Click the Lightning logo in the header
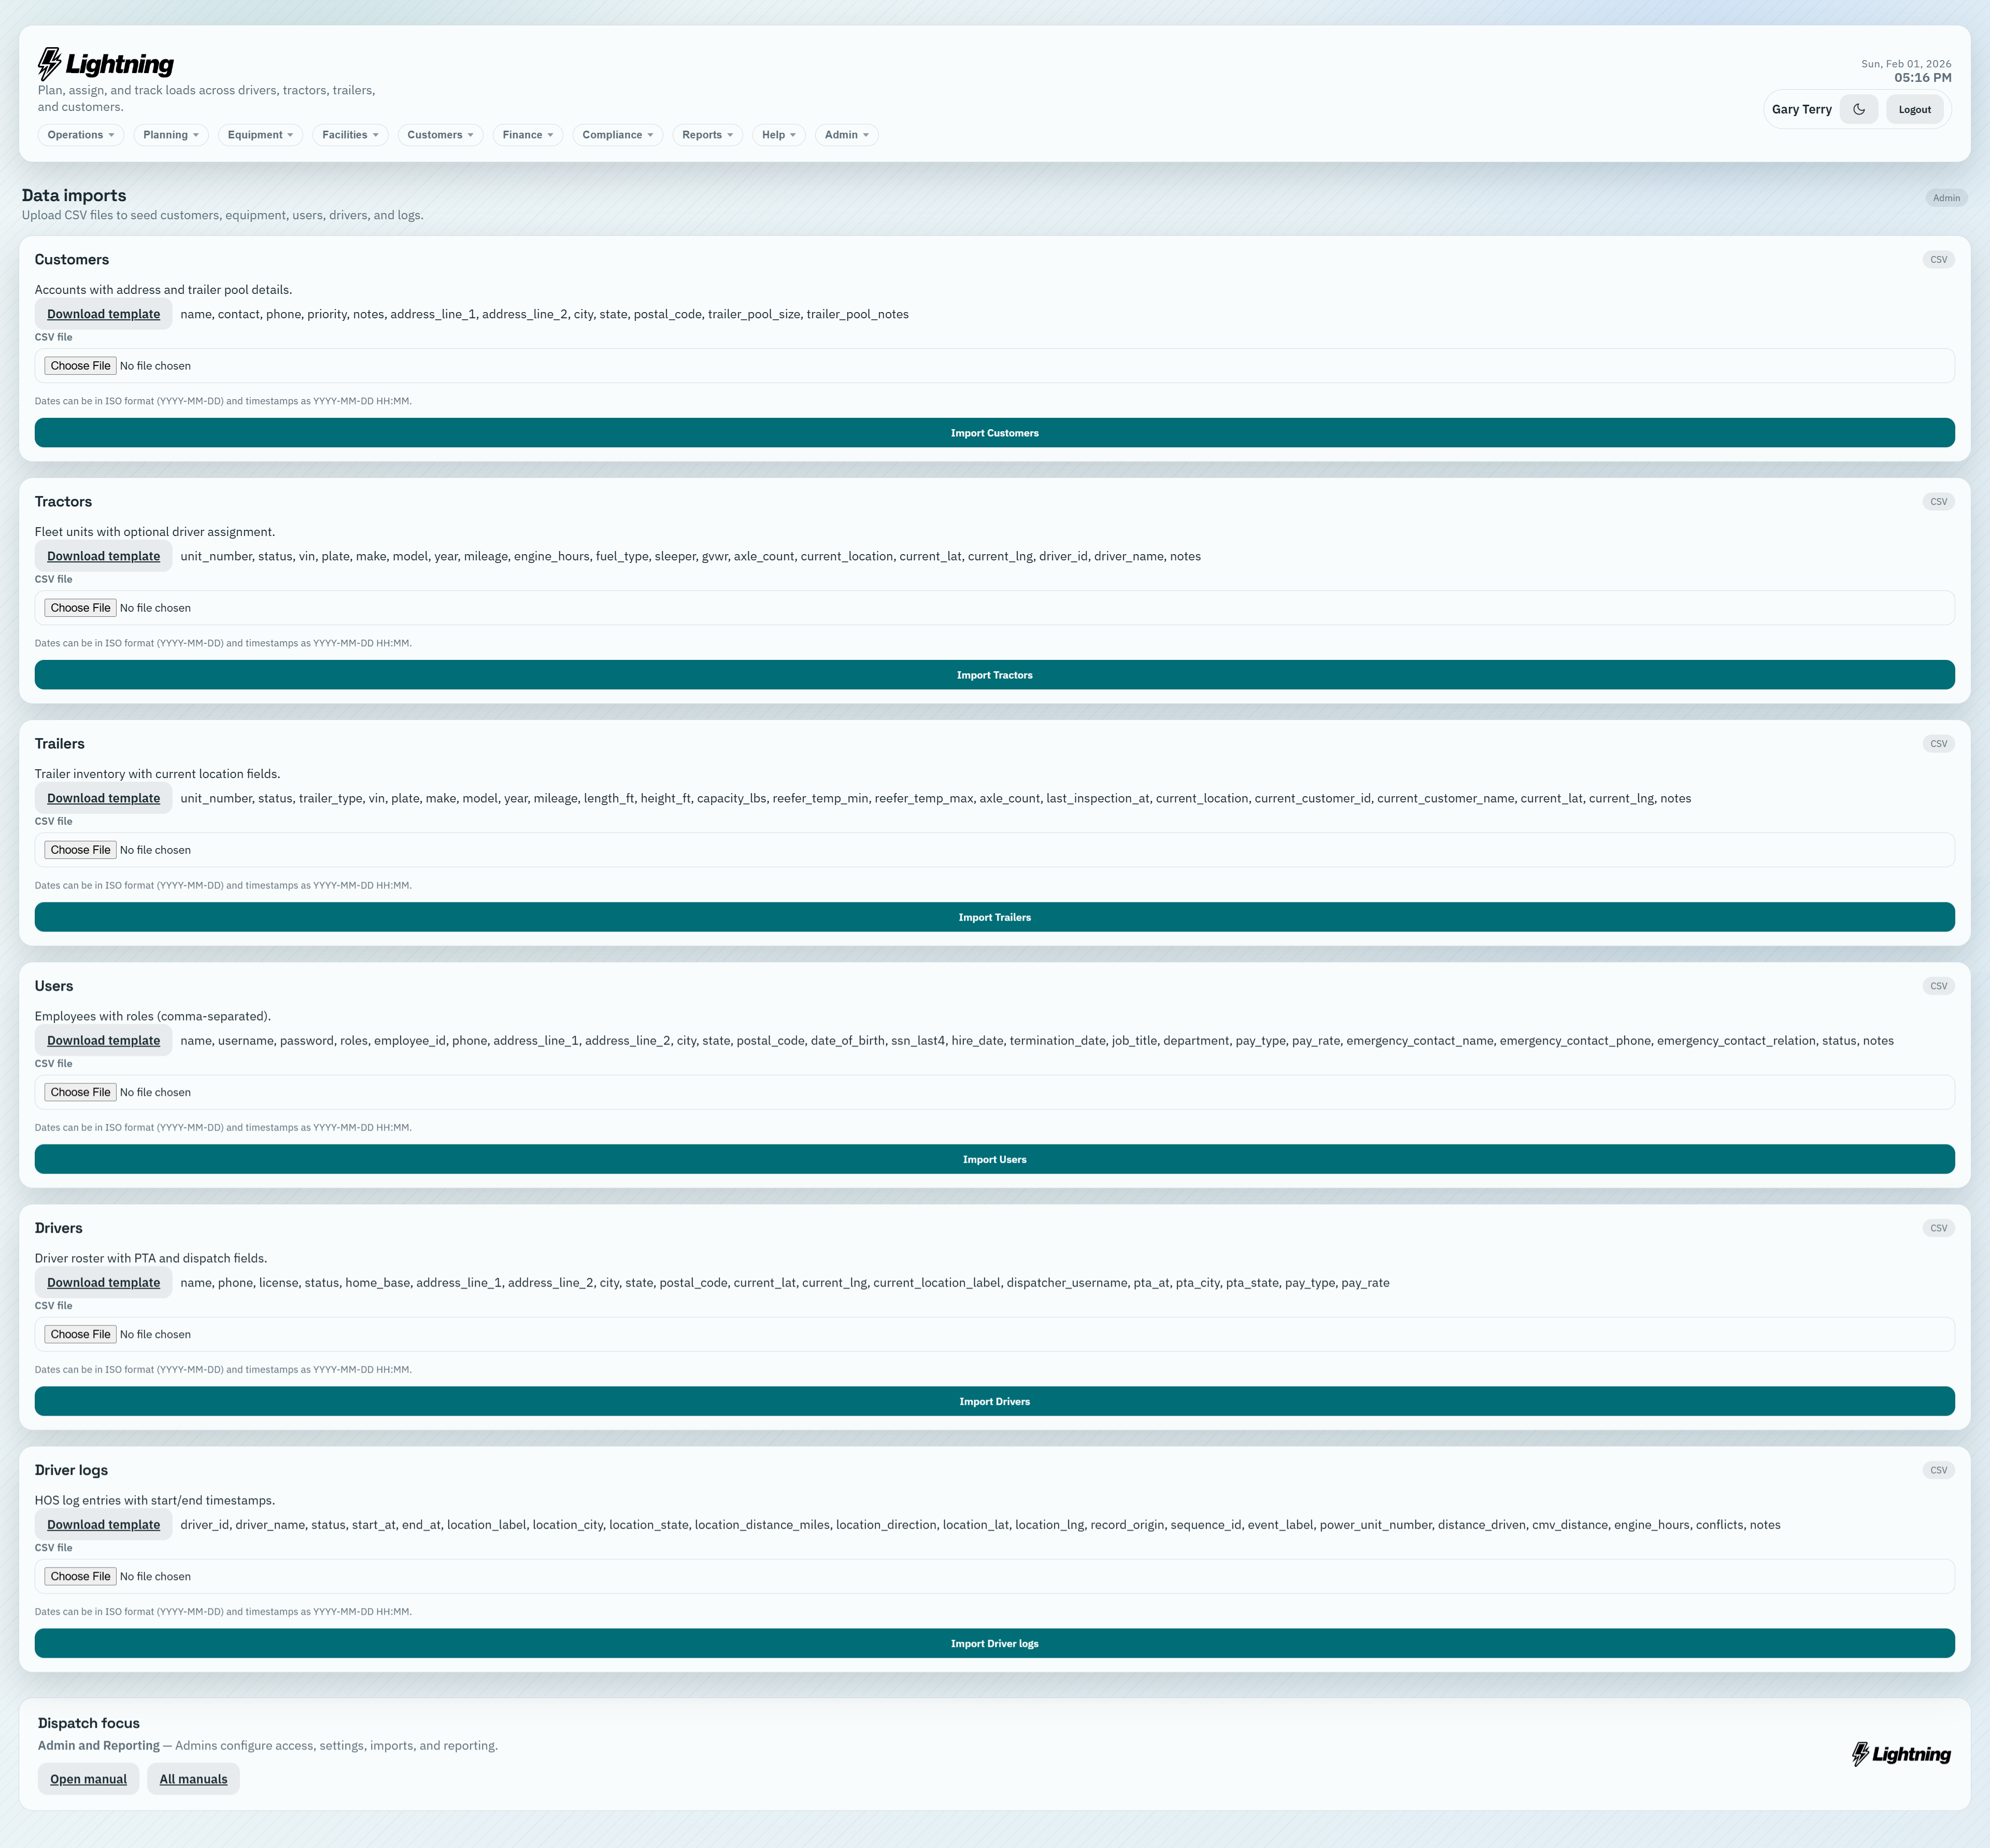1990x1848 pixels. pyautogui.click(x=104, y=63)
